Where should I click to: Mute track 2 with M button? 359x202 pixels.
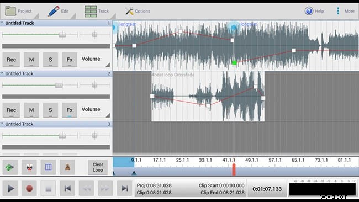(31, 110)
